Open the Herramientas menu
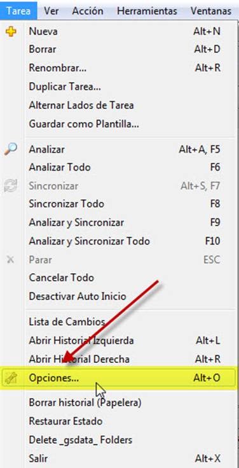 [147, 11]
